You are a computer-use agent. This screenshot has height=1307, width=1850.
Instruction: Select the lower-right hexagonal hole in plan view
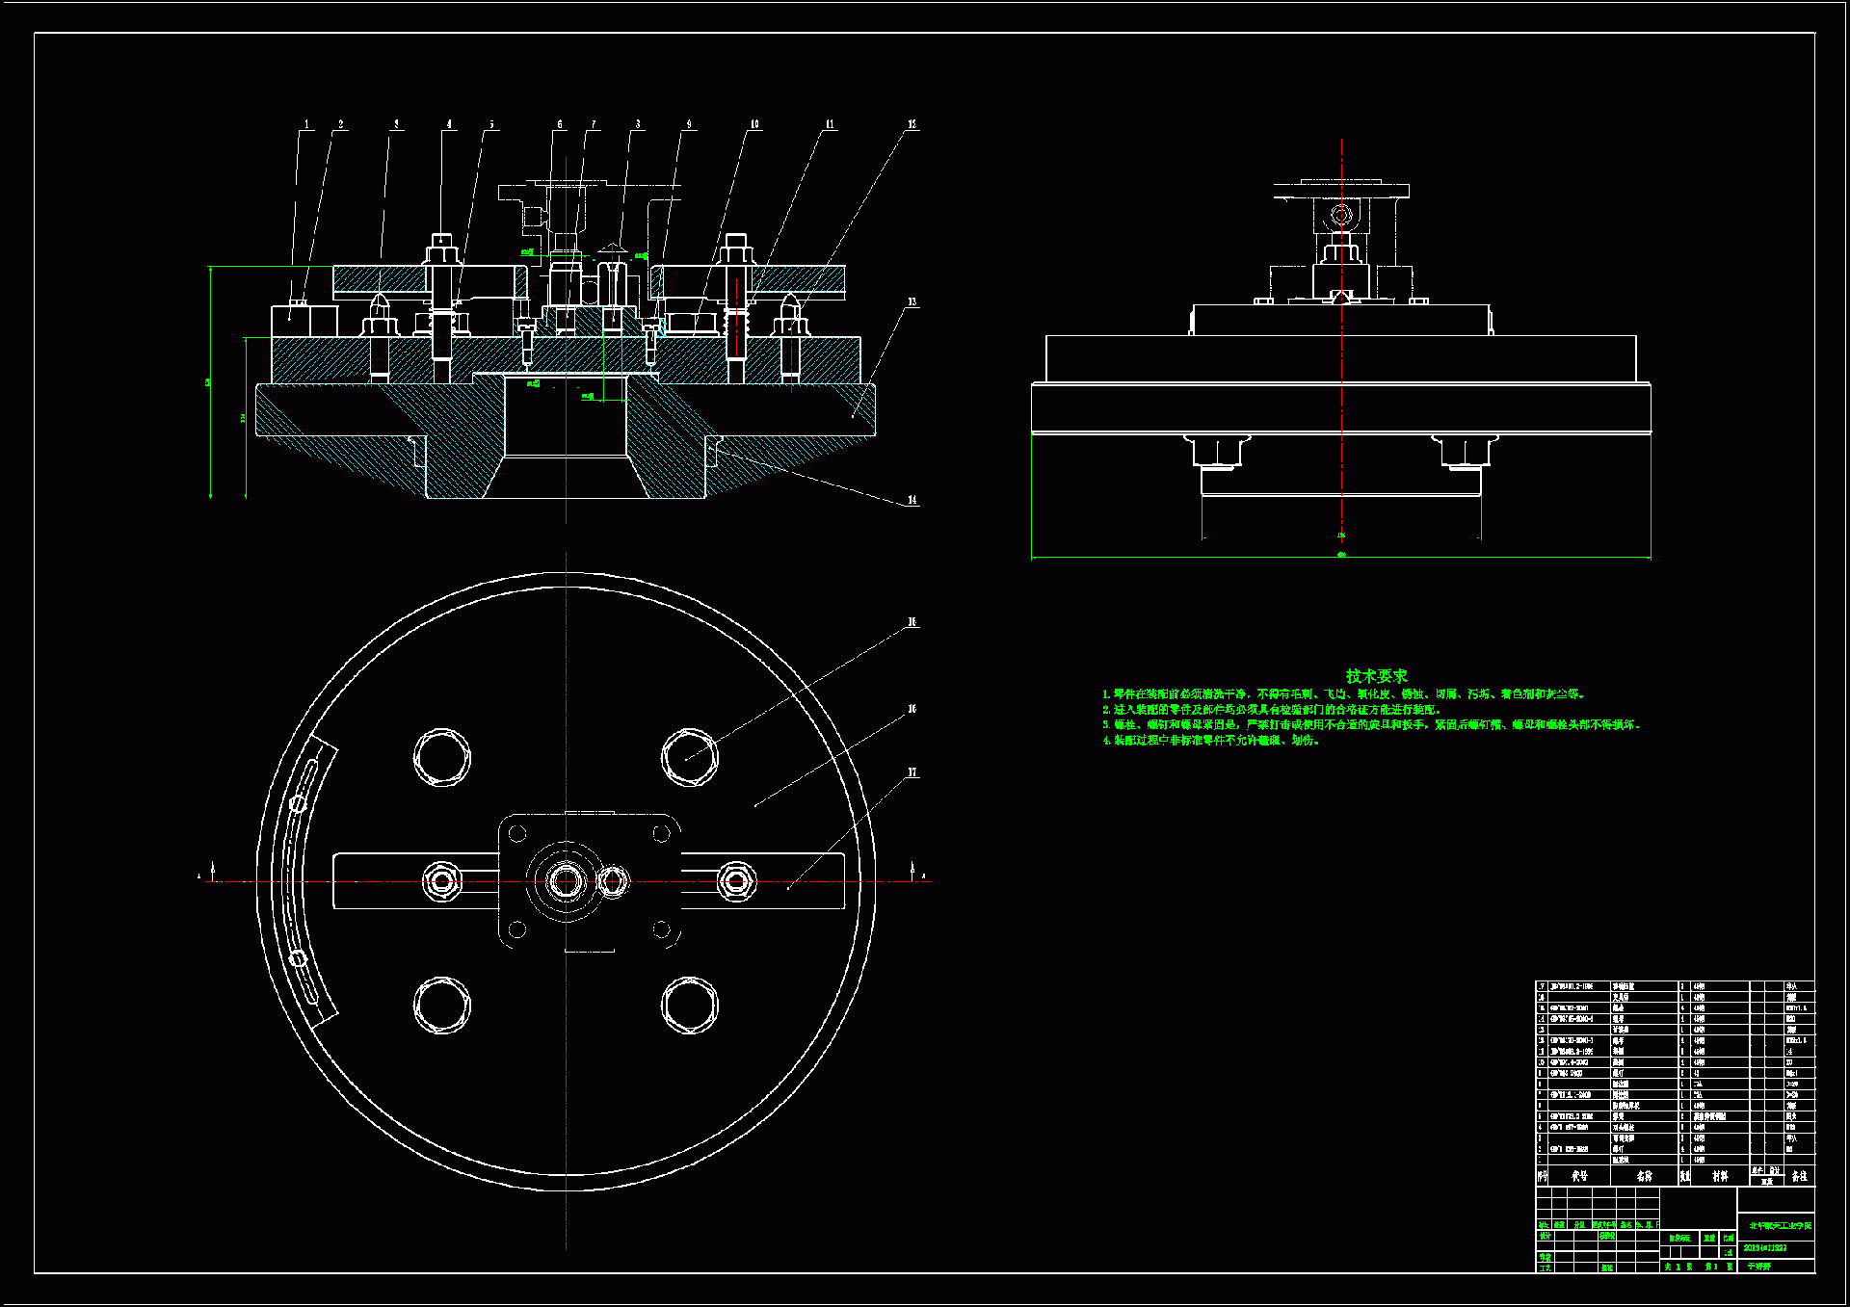pos(690,1005)
